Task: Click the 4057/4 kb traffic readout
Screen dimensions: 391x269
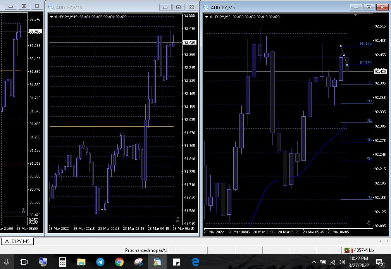Action: pos(363,250)
